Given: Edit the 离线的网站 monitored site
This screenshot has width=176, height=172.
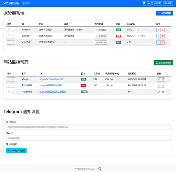Looking at the screenshot, I should click(x=159, y=86).
